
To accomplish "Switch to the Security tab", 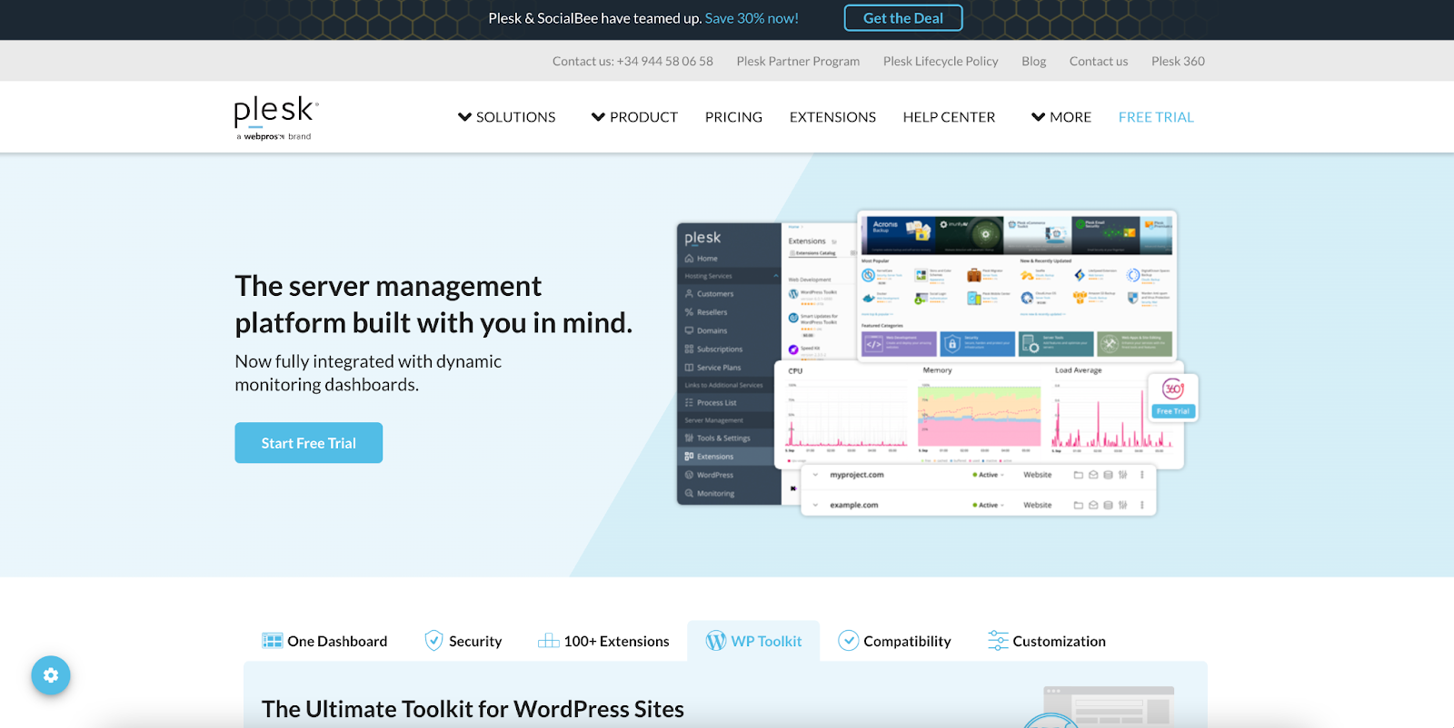I will [x=463, y=641].
